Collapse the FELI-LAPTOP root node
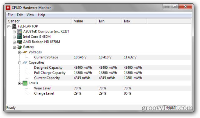 click(x=9, y=27)
